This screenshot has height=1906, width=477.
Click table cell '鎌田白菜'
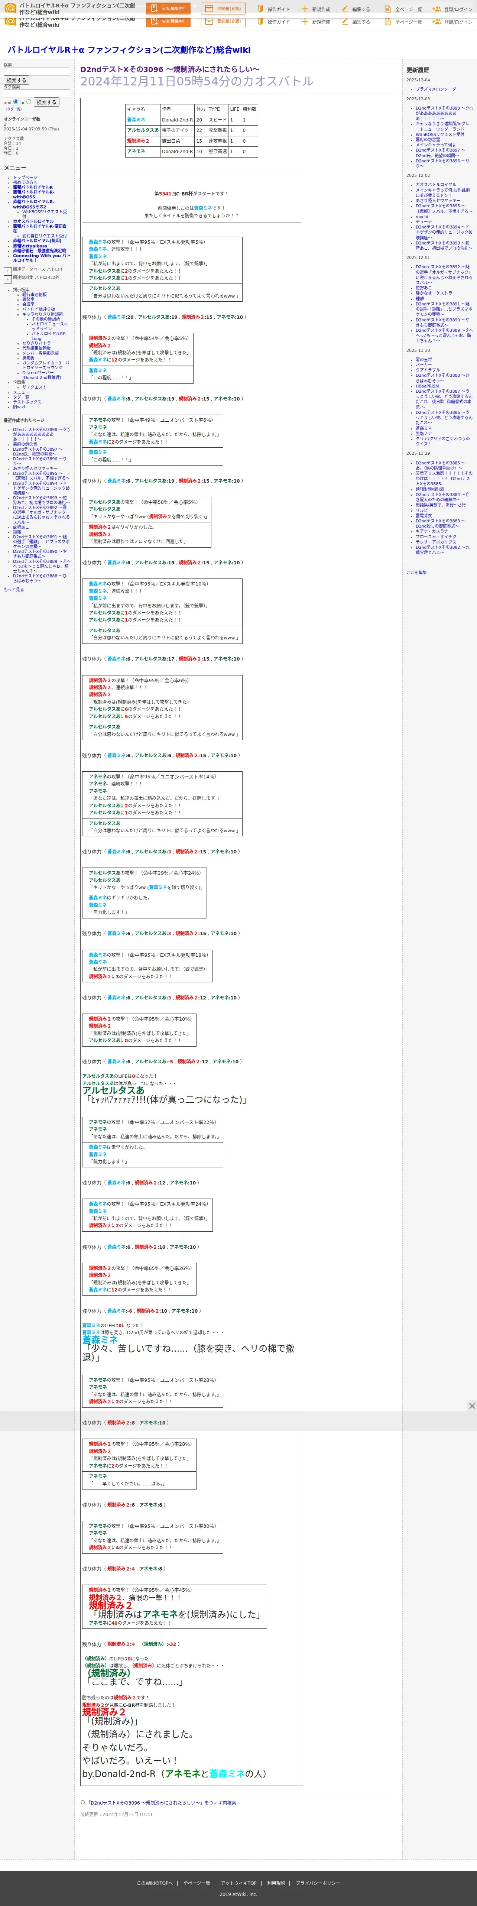coord(177,140)
